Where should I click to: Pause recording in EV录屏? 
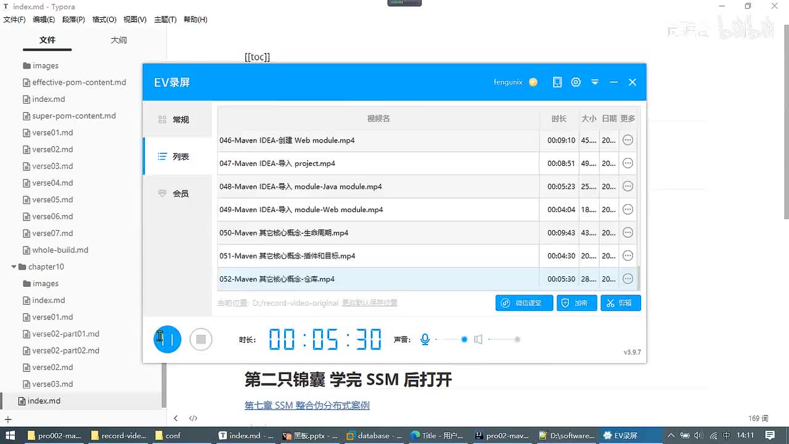click(167, 339)
